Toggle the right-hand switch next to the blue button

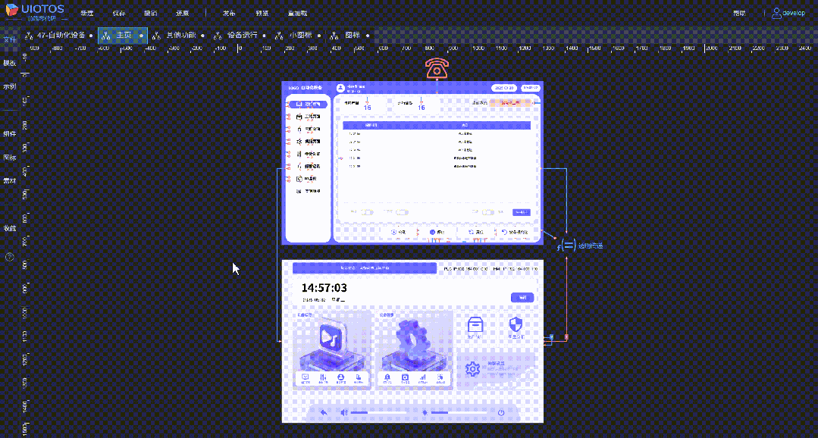pos(488,212)
